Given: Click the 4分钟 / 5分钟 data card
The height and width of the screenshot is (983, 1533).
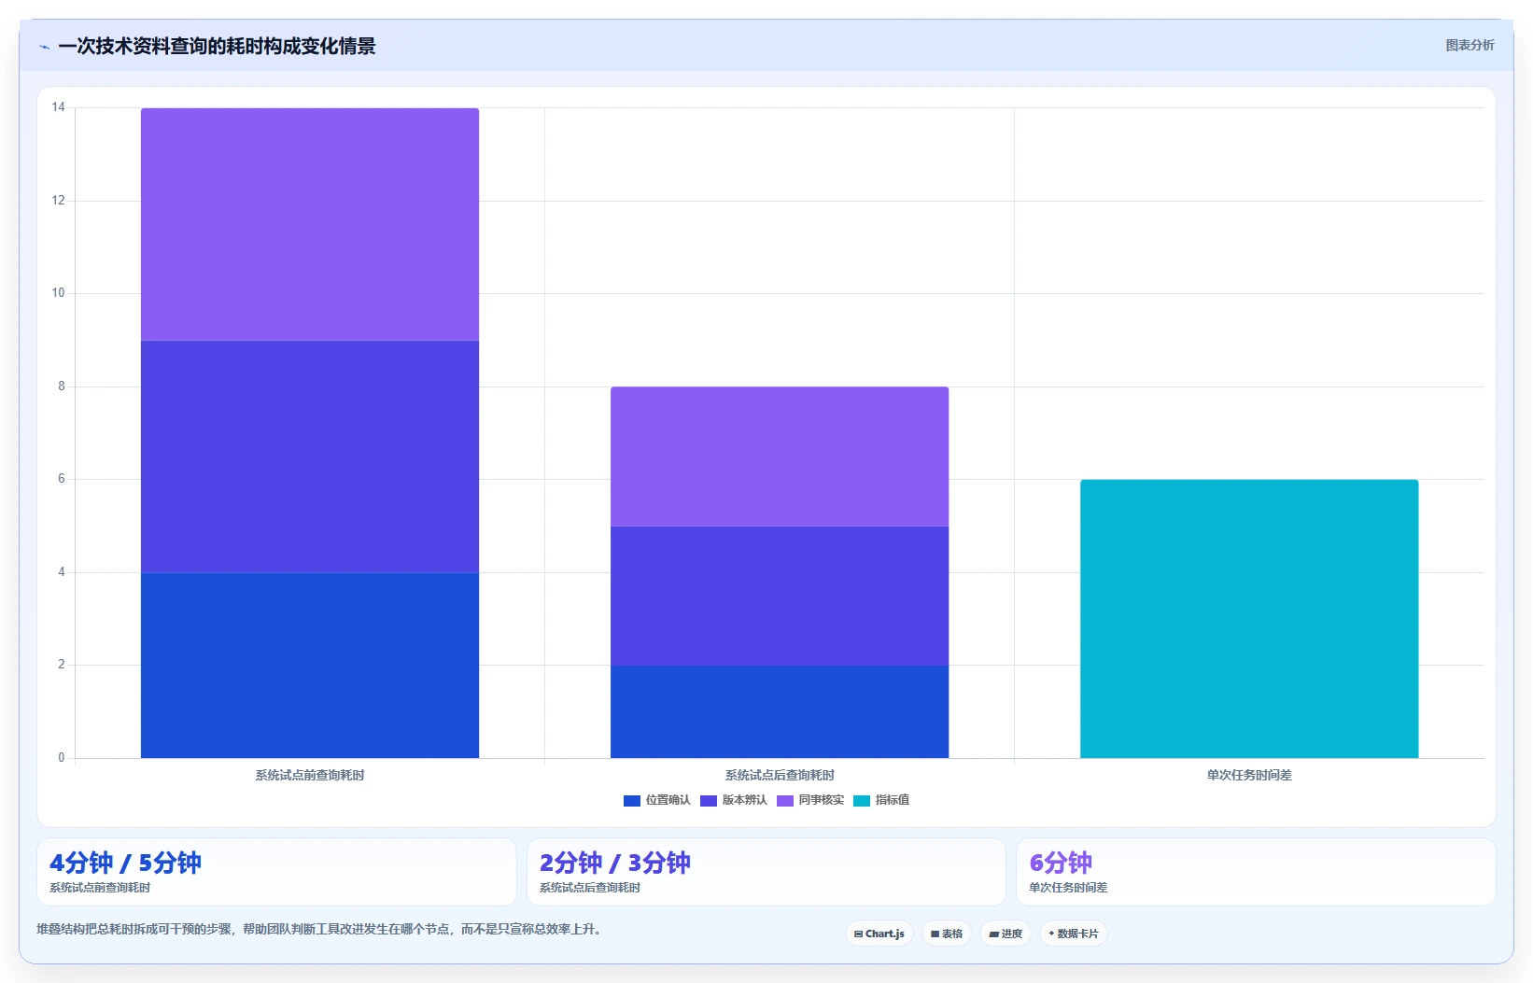Looking at the screenshot, I should (276, 872).
